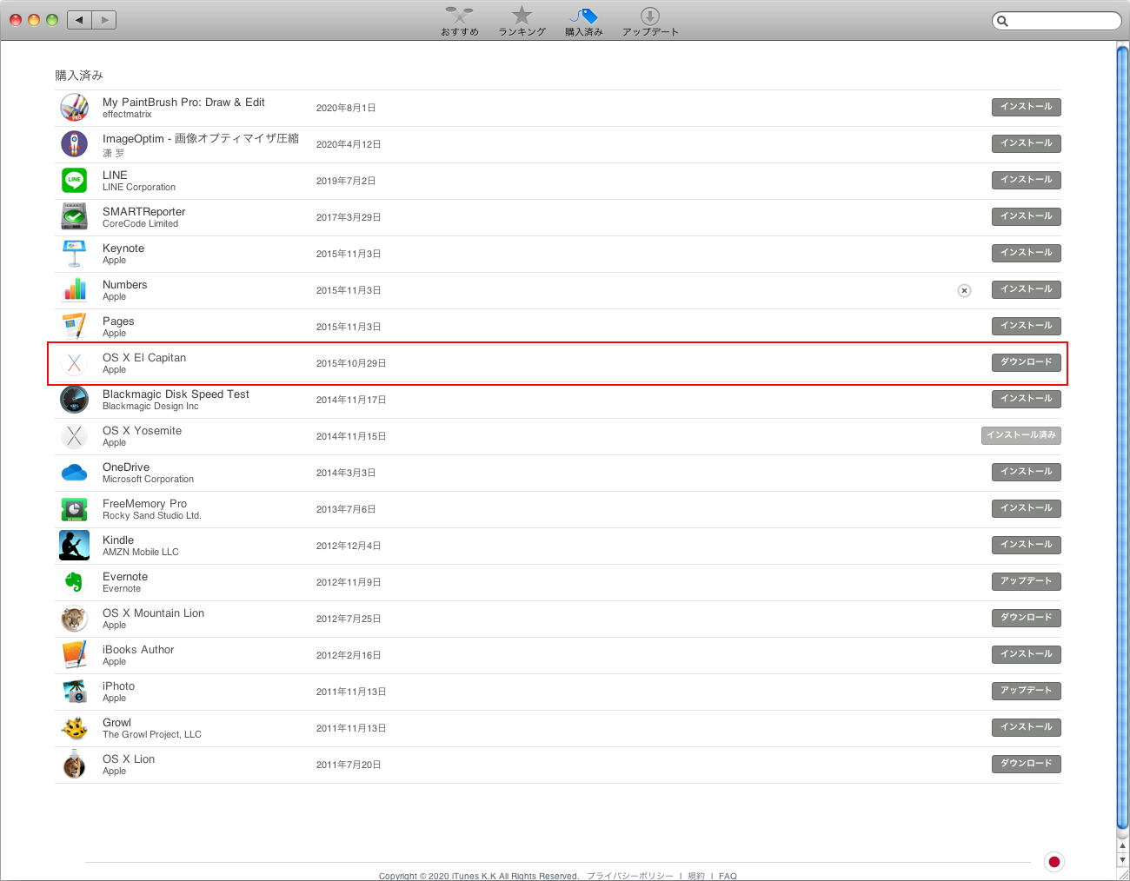Open the アップデート tab
This screenshot has width=1130, height=881.
(649, 21)
